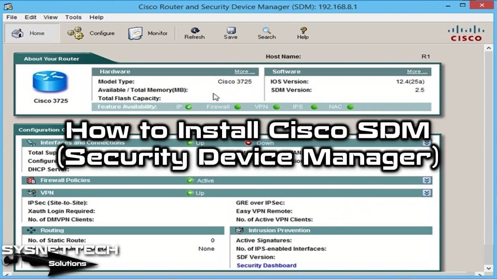Click the blue Cisco 3725 router image
This screenshot has height=279, width=497.
pos(50,82)
